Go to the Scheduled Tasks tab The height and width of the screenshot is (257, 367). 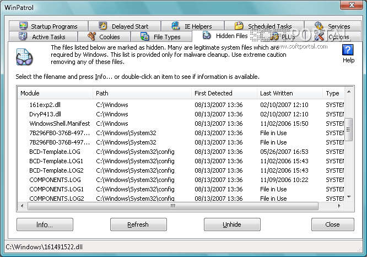point(265,26)
